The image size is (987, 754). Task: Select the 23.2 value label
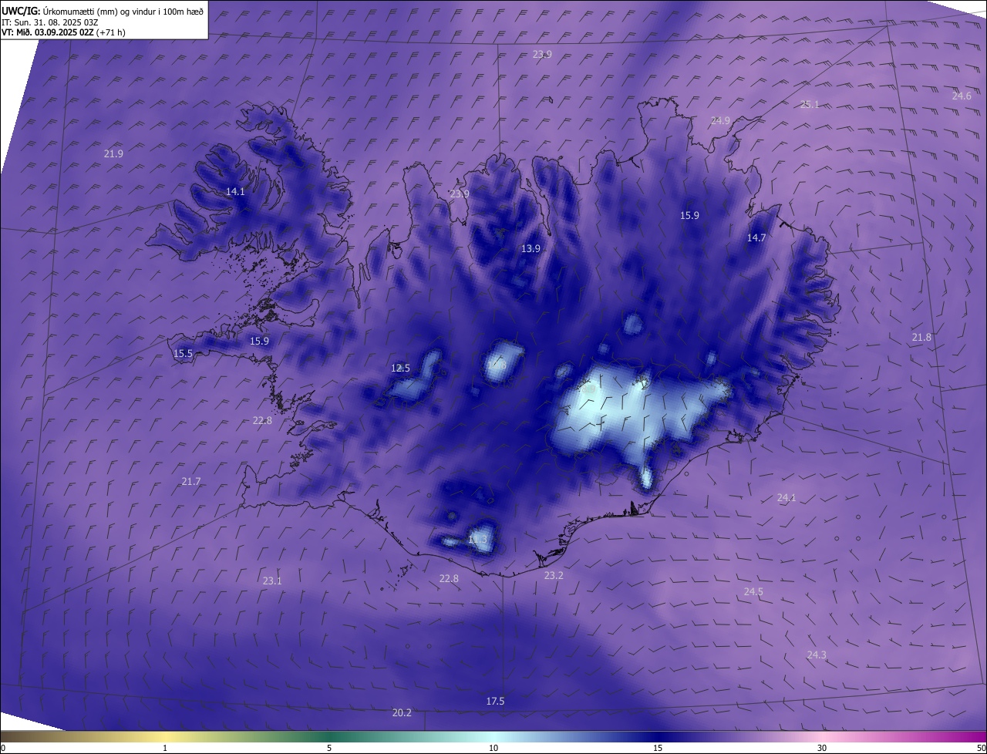click(554, 575)
